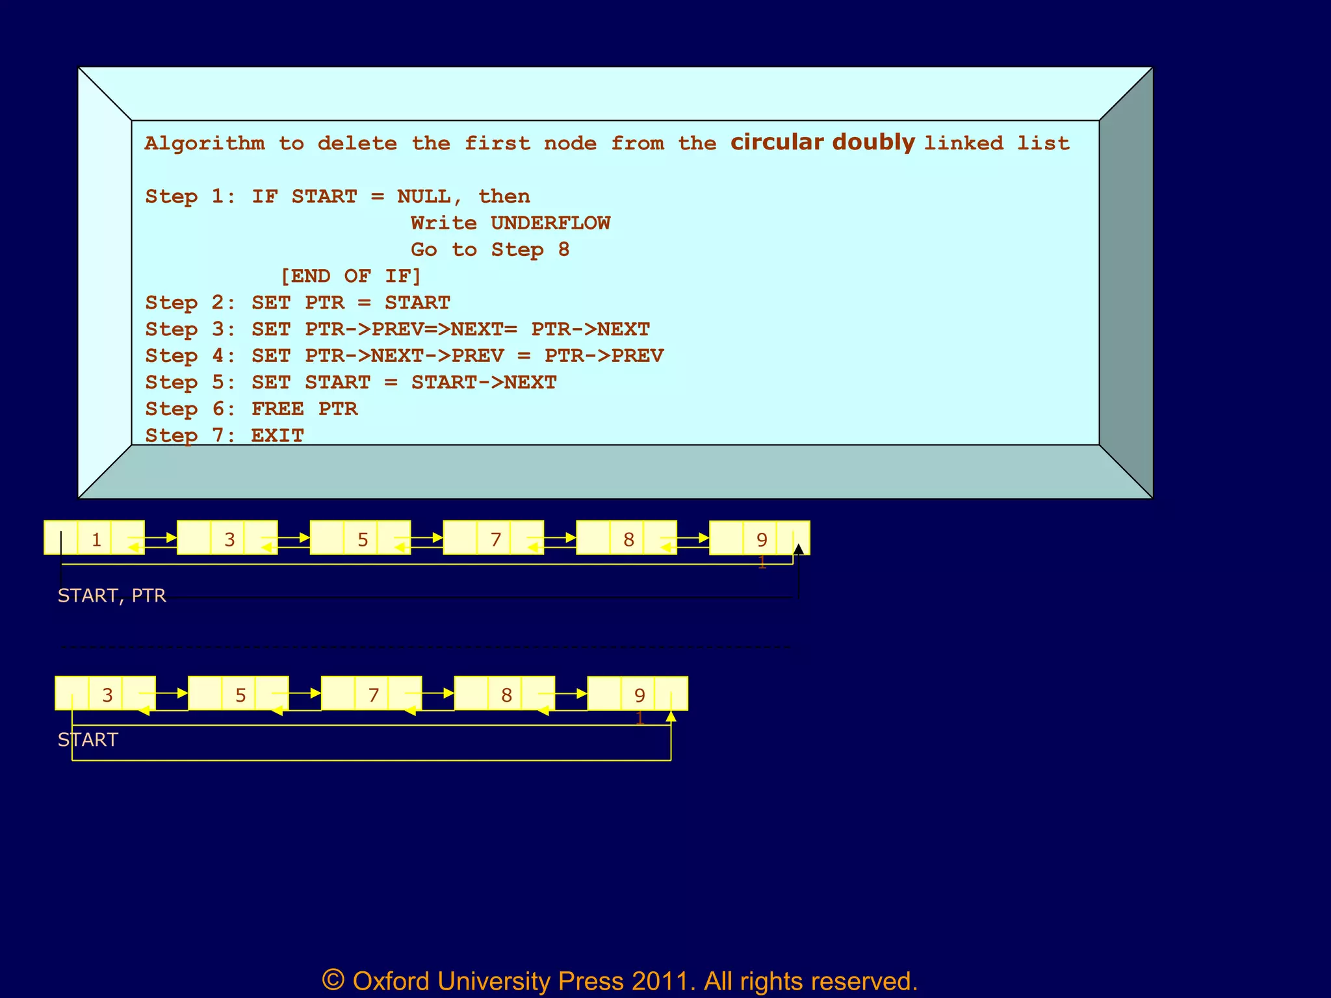Click node 5 in the top list
This screenshot has width=1331, height=998.
pyautogui.click(x=361, y=538)
